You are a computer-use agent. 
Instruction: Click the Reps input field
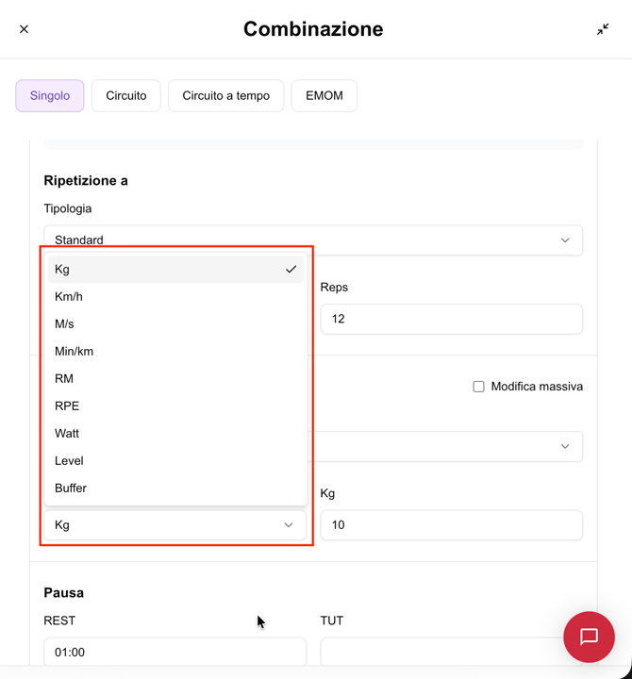click(x=451, y=319)
